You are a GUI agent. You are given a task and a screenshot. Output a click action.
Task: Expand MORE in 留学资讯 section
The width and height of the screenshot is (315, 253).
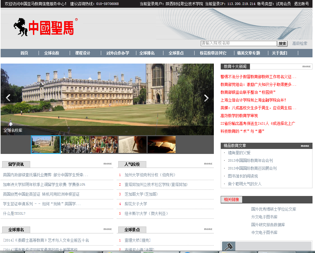tap(108, 164)
